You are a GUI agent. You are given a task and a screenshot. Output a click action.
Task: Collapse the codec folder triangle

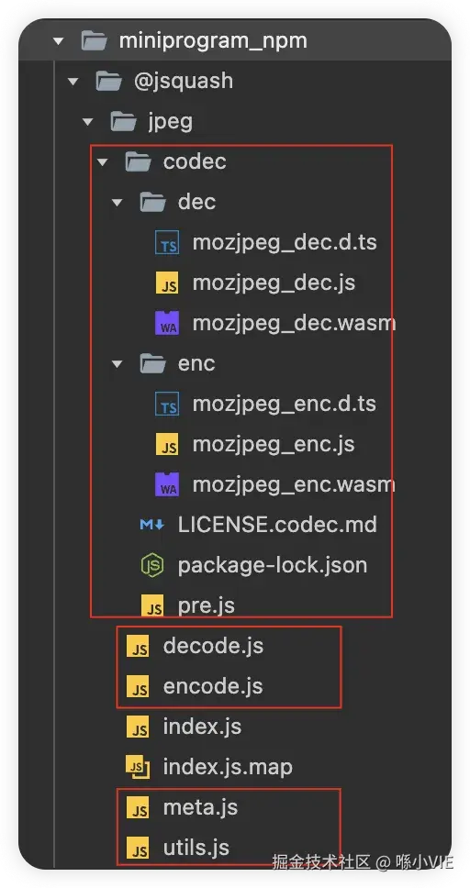coord(102,162)
